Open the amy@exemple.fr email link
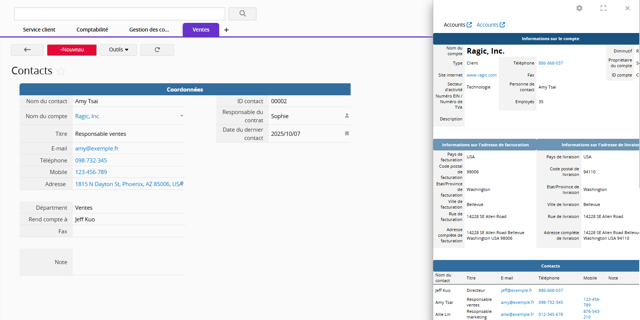This screenshot has width=640, height=320. 97,149
